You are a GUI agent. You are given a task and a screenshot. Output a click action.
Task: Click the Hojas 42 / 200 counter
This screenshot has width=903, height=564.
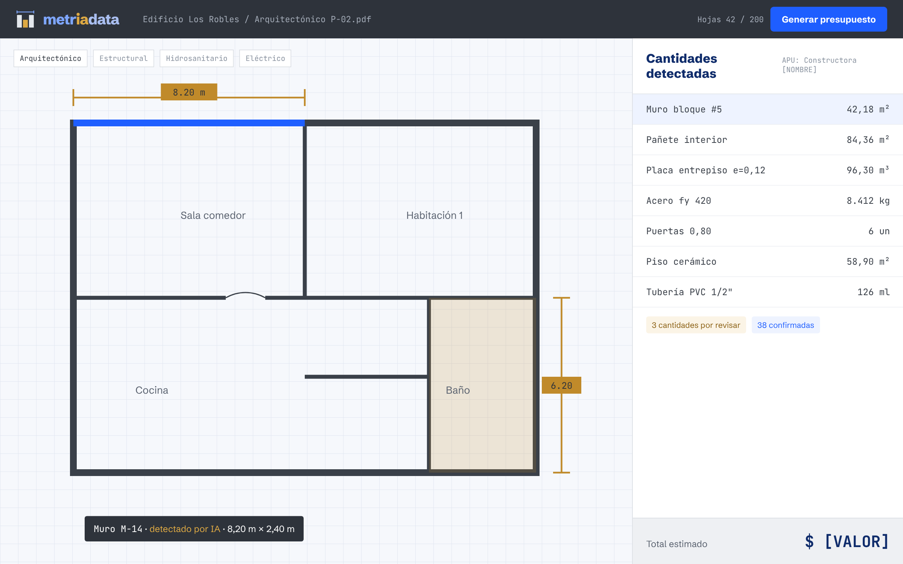pos(730,20)
